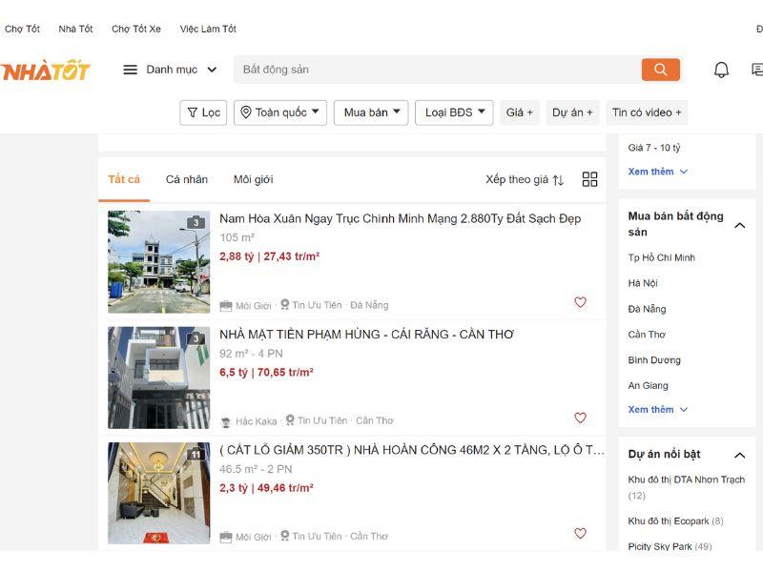Switch to grid view layout icon
The width and height of the screenshot is (763, 572).
tap(589, 179)
